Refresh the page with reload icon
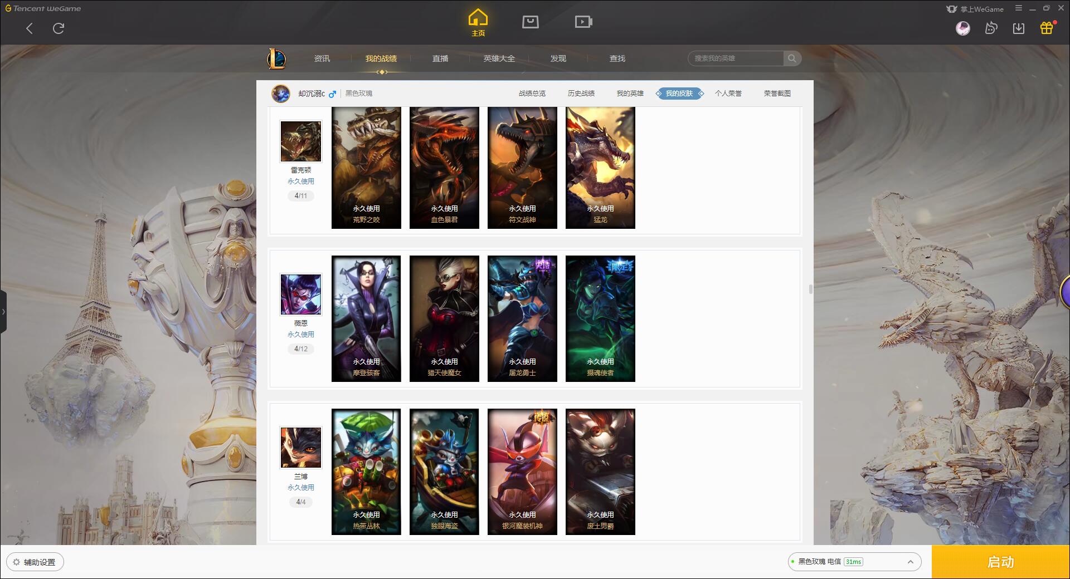Image resolution: width=1070 pixels, height=579 pixels. tap(59, 28)
